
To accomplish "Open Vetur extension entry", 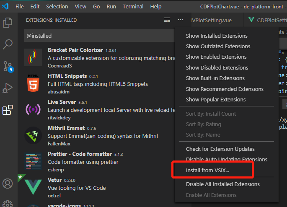I will (x=99, y=187).
